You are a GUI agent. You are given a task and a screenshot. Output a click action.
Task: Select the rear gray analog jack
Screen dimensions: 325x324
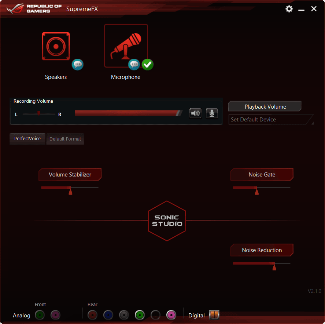124,315
